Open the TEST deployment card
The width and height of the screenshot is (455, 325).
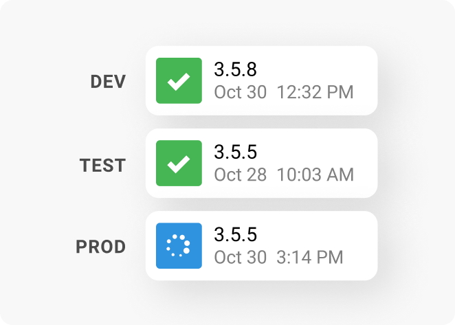(261, 163)
